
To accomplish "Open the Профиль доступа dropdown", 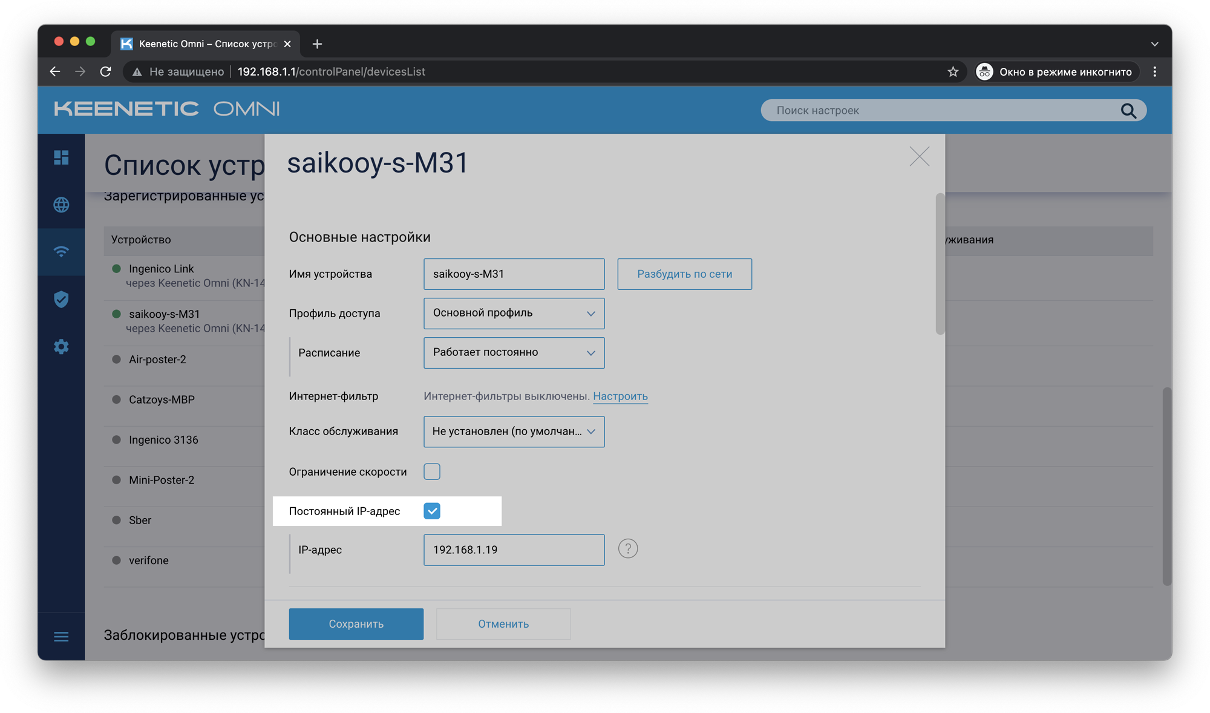I will coord(514,313).
